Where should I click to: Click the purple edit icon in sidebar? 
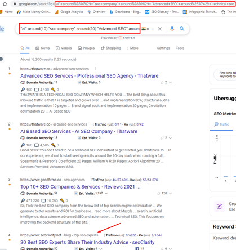(x=219, y=206)
